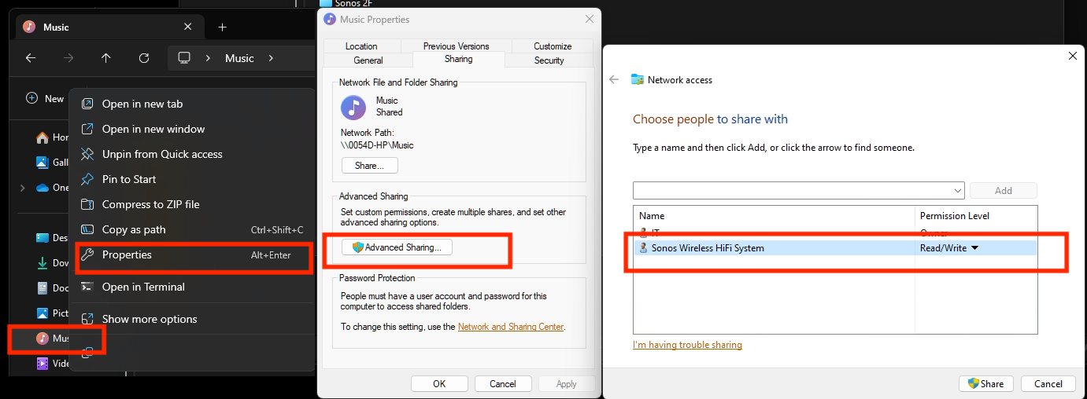Image resolution: width=1087 pixels, height=399 pixels.
Task: Select Desktop folder icon in sidebar
Action: tap(42, 237)
